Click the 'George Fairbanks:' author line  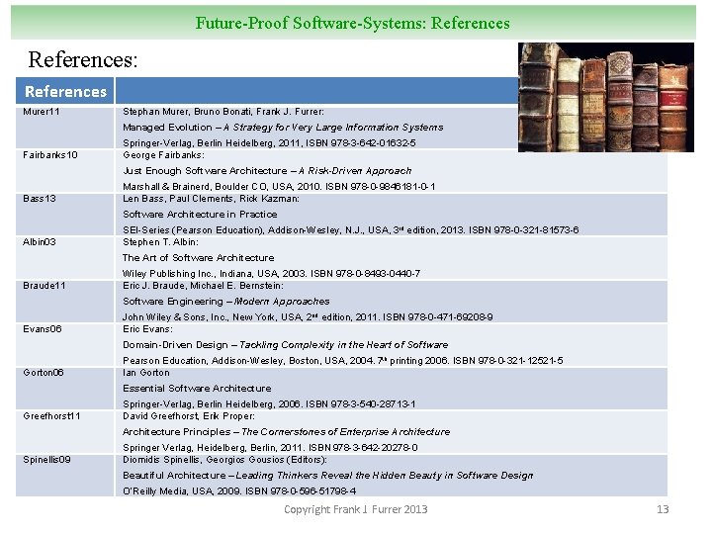pyautogui.click(x=163, y=155)
